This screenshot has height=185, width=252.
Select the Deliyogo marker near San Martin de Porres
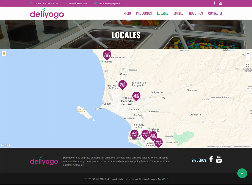[122, 85]
